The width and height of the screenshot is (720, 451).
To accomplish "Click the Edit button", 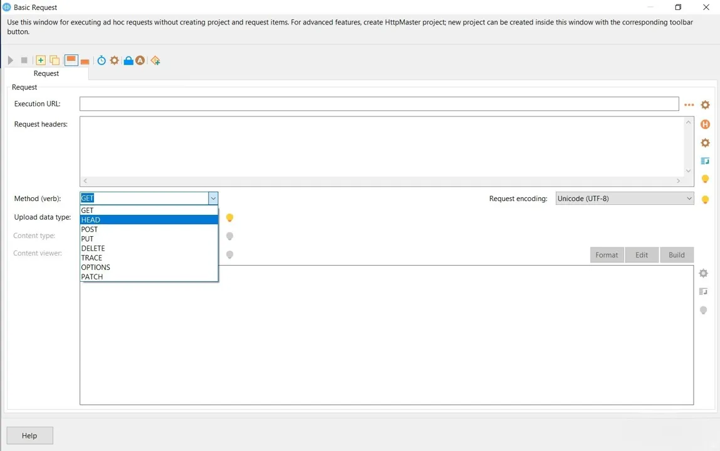I will click(642, 255).
